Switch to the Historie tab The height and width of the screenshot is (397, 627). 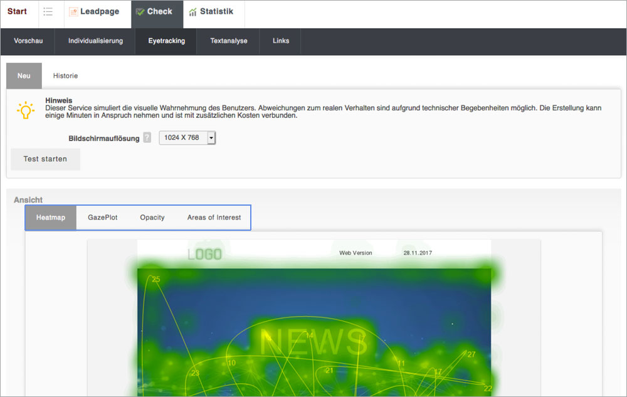[65, 76]
